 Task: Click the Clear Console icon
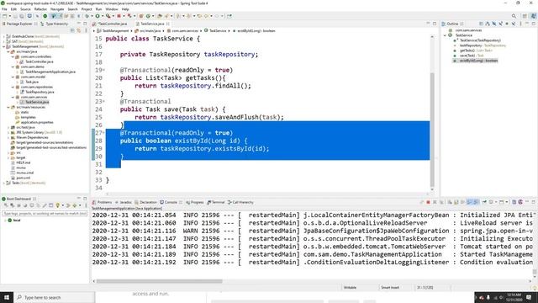tap(450, 202)
